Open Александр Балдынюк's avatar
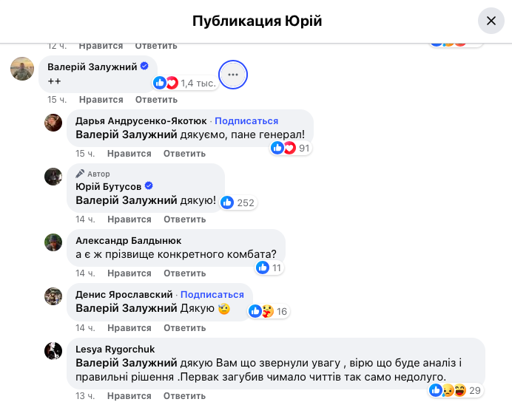 point(53,242)
